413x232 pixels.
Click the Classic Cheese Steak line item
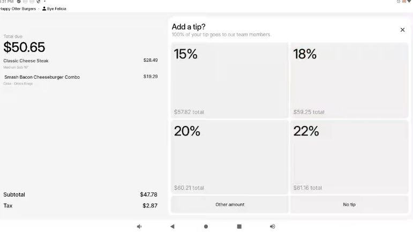[x=26, y=61]
